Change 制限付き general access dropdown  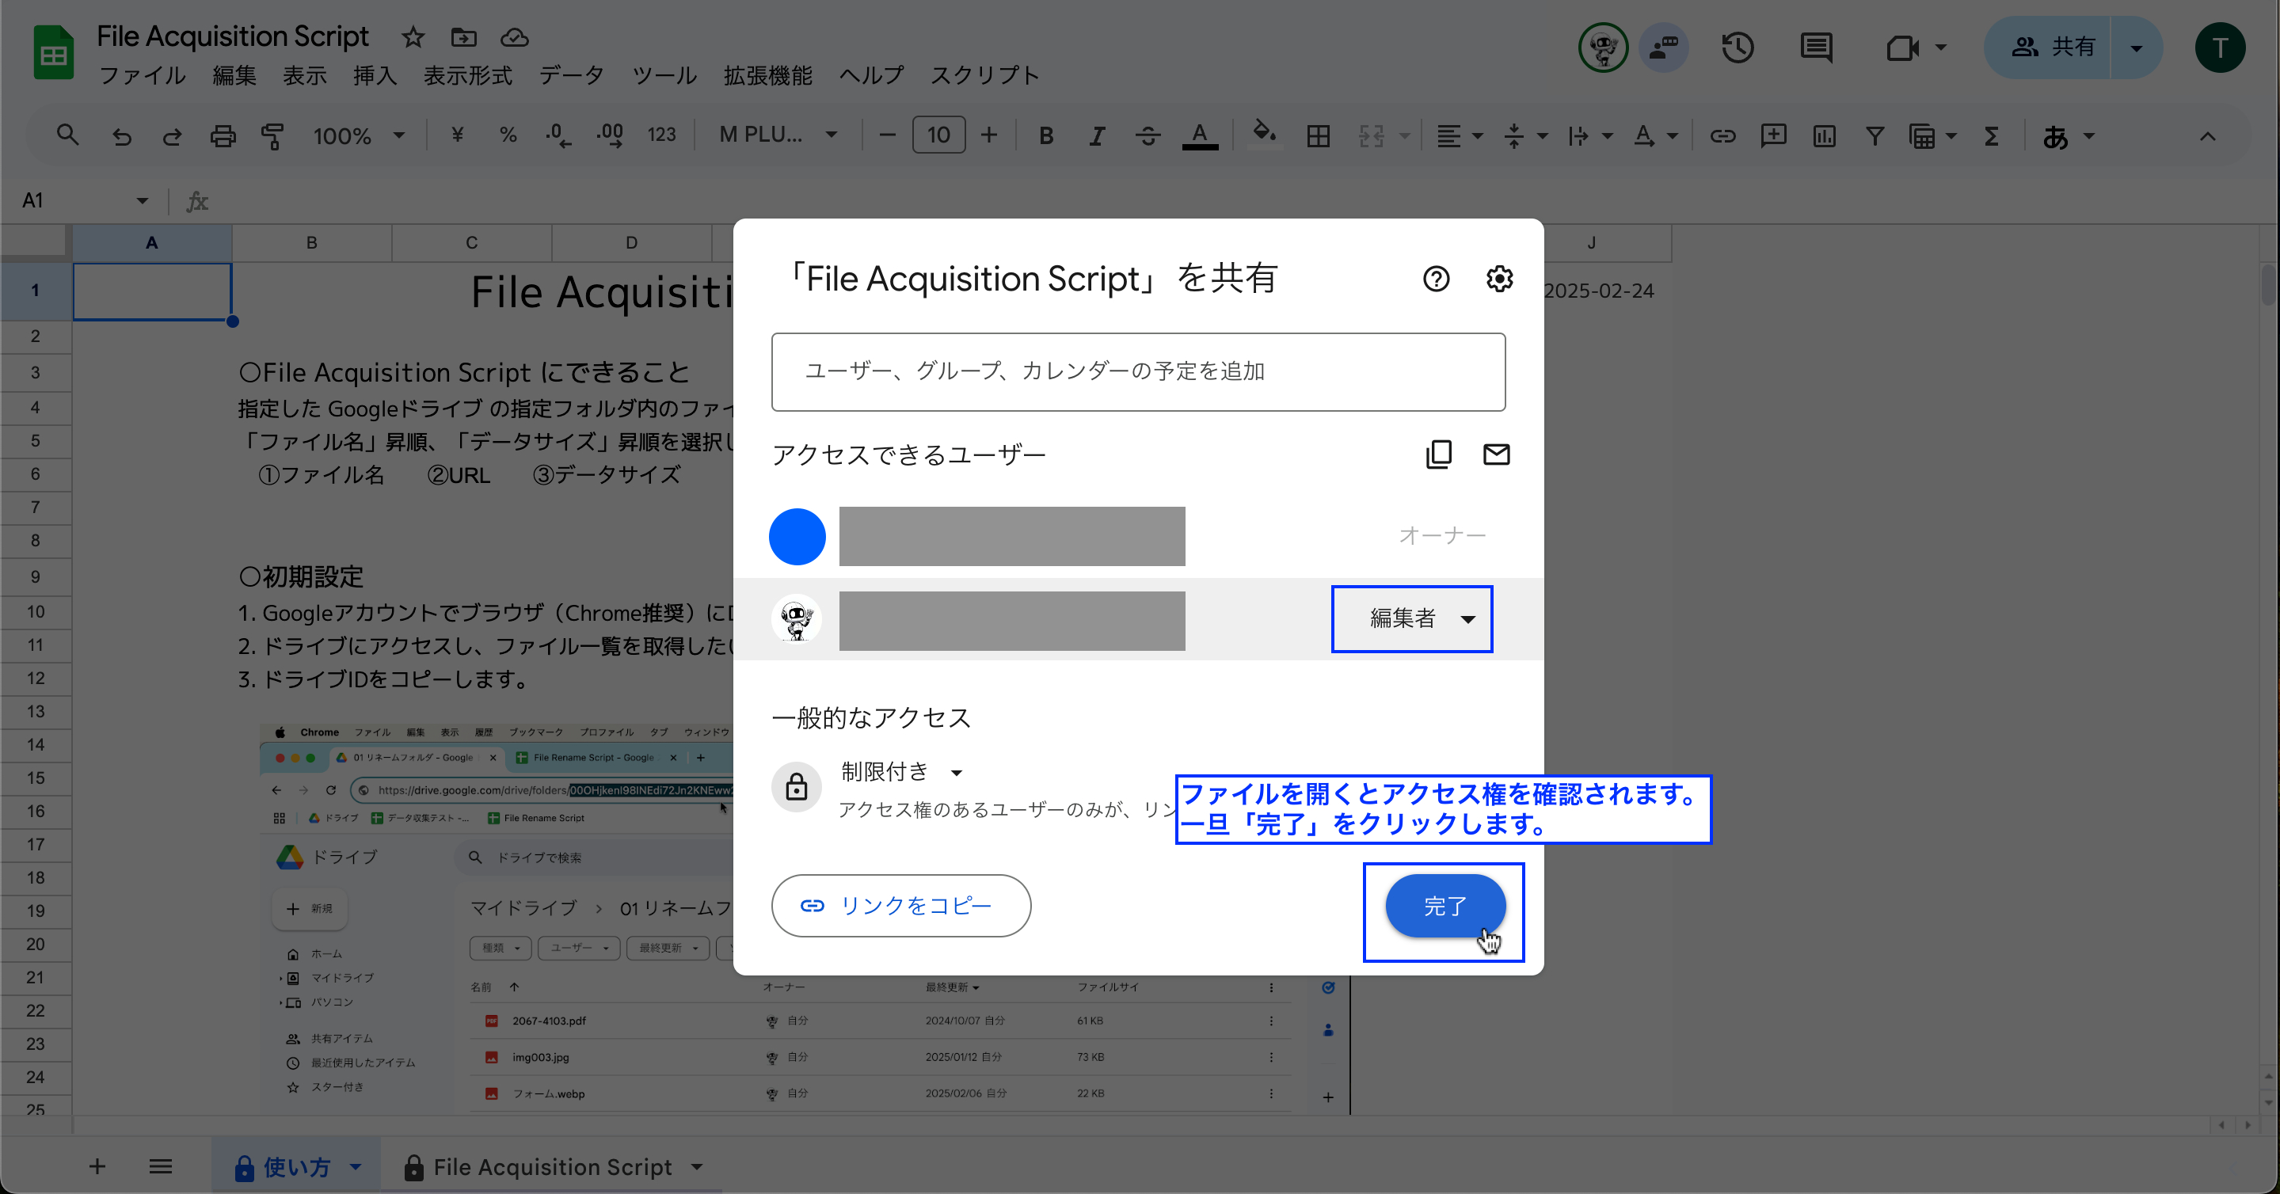click(x=901, y=772)
